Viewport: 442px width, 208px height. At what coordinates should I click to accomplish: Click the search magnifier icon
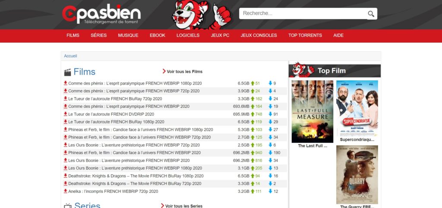pyautogui.click(x=371, y=14)
